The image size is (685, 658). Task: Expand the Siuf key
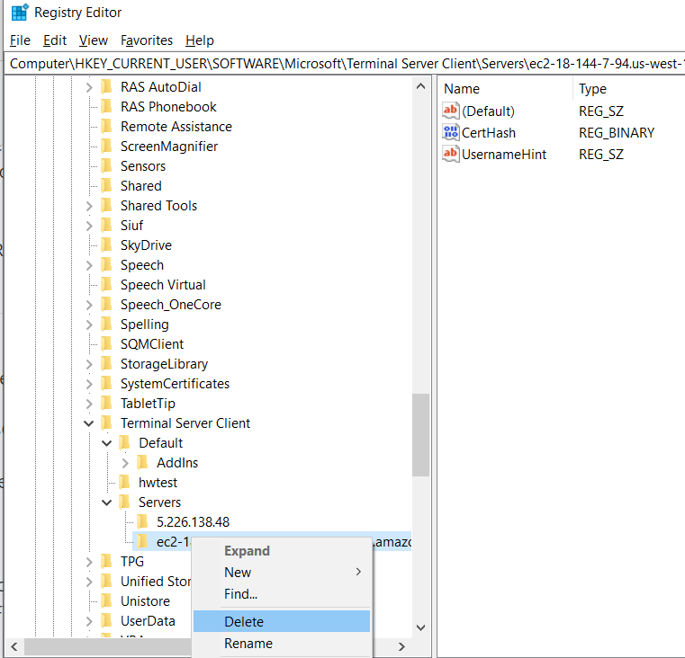[89, 226]
